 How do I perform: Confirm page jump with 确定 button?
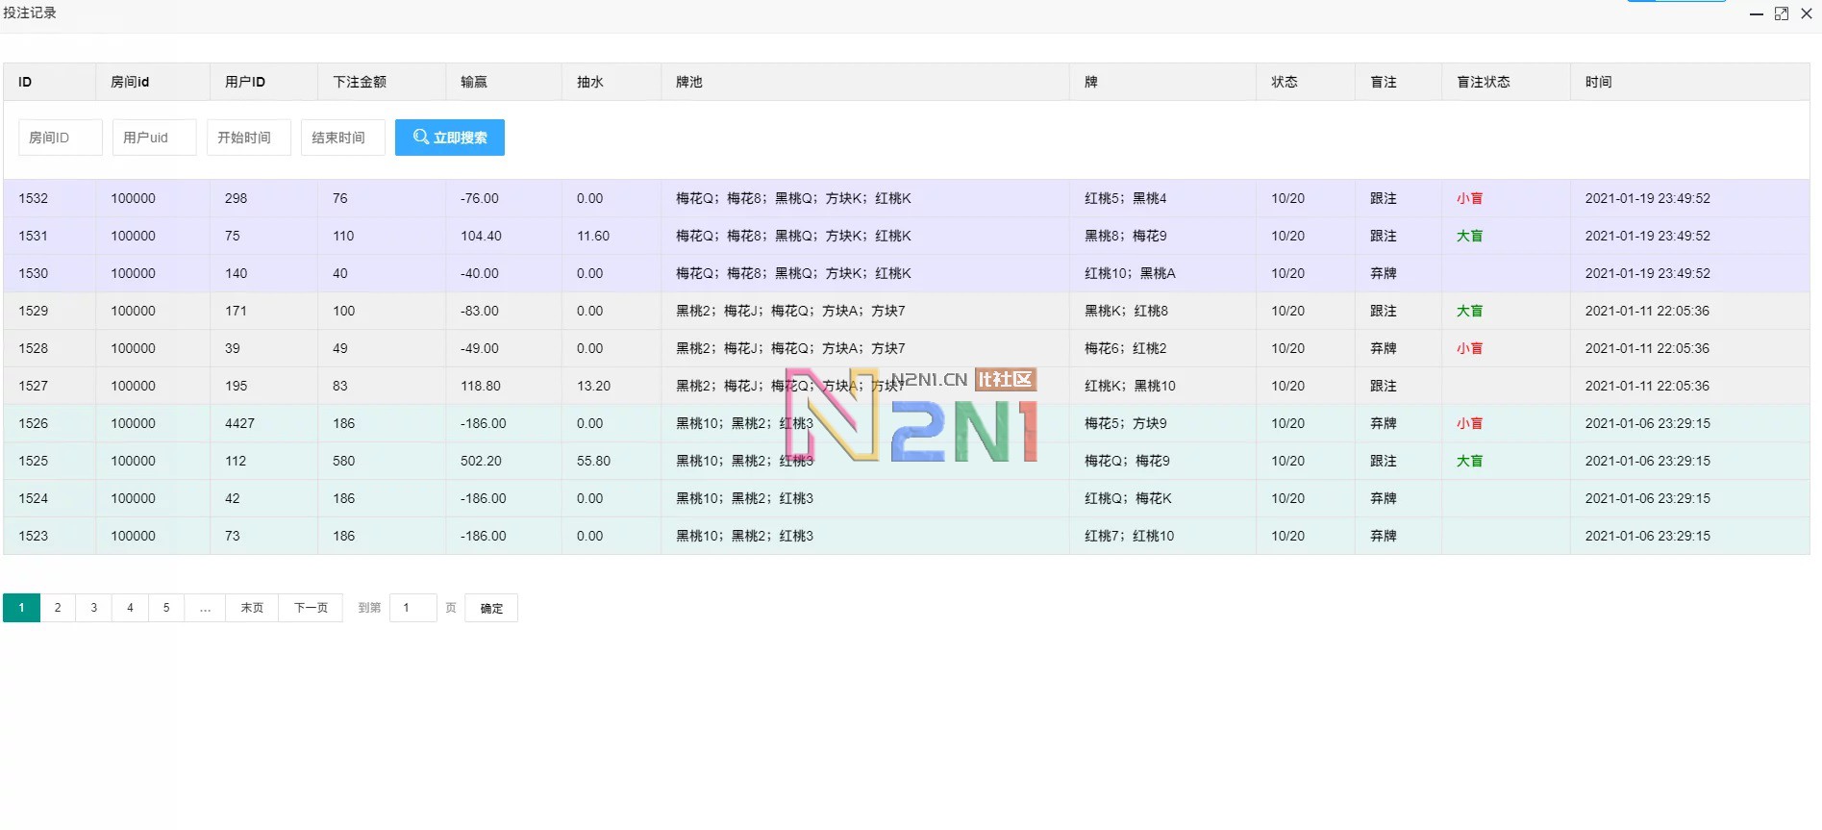(491, 608)
